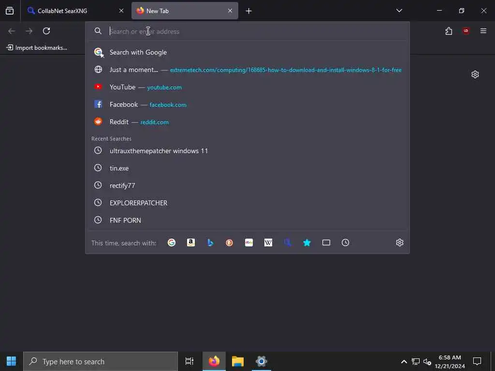Search history using the clock icon
Screen dimensions: 495x371
point(345,243)
